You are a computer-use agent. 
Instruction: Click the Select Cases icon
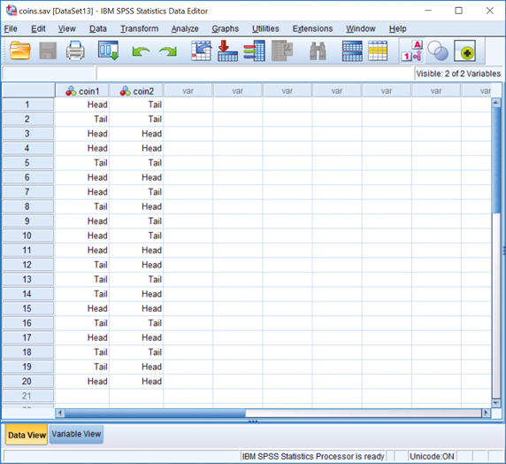[x=378, y=50]
